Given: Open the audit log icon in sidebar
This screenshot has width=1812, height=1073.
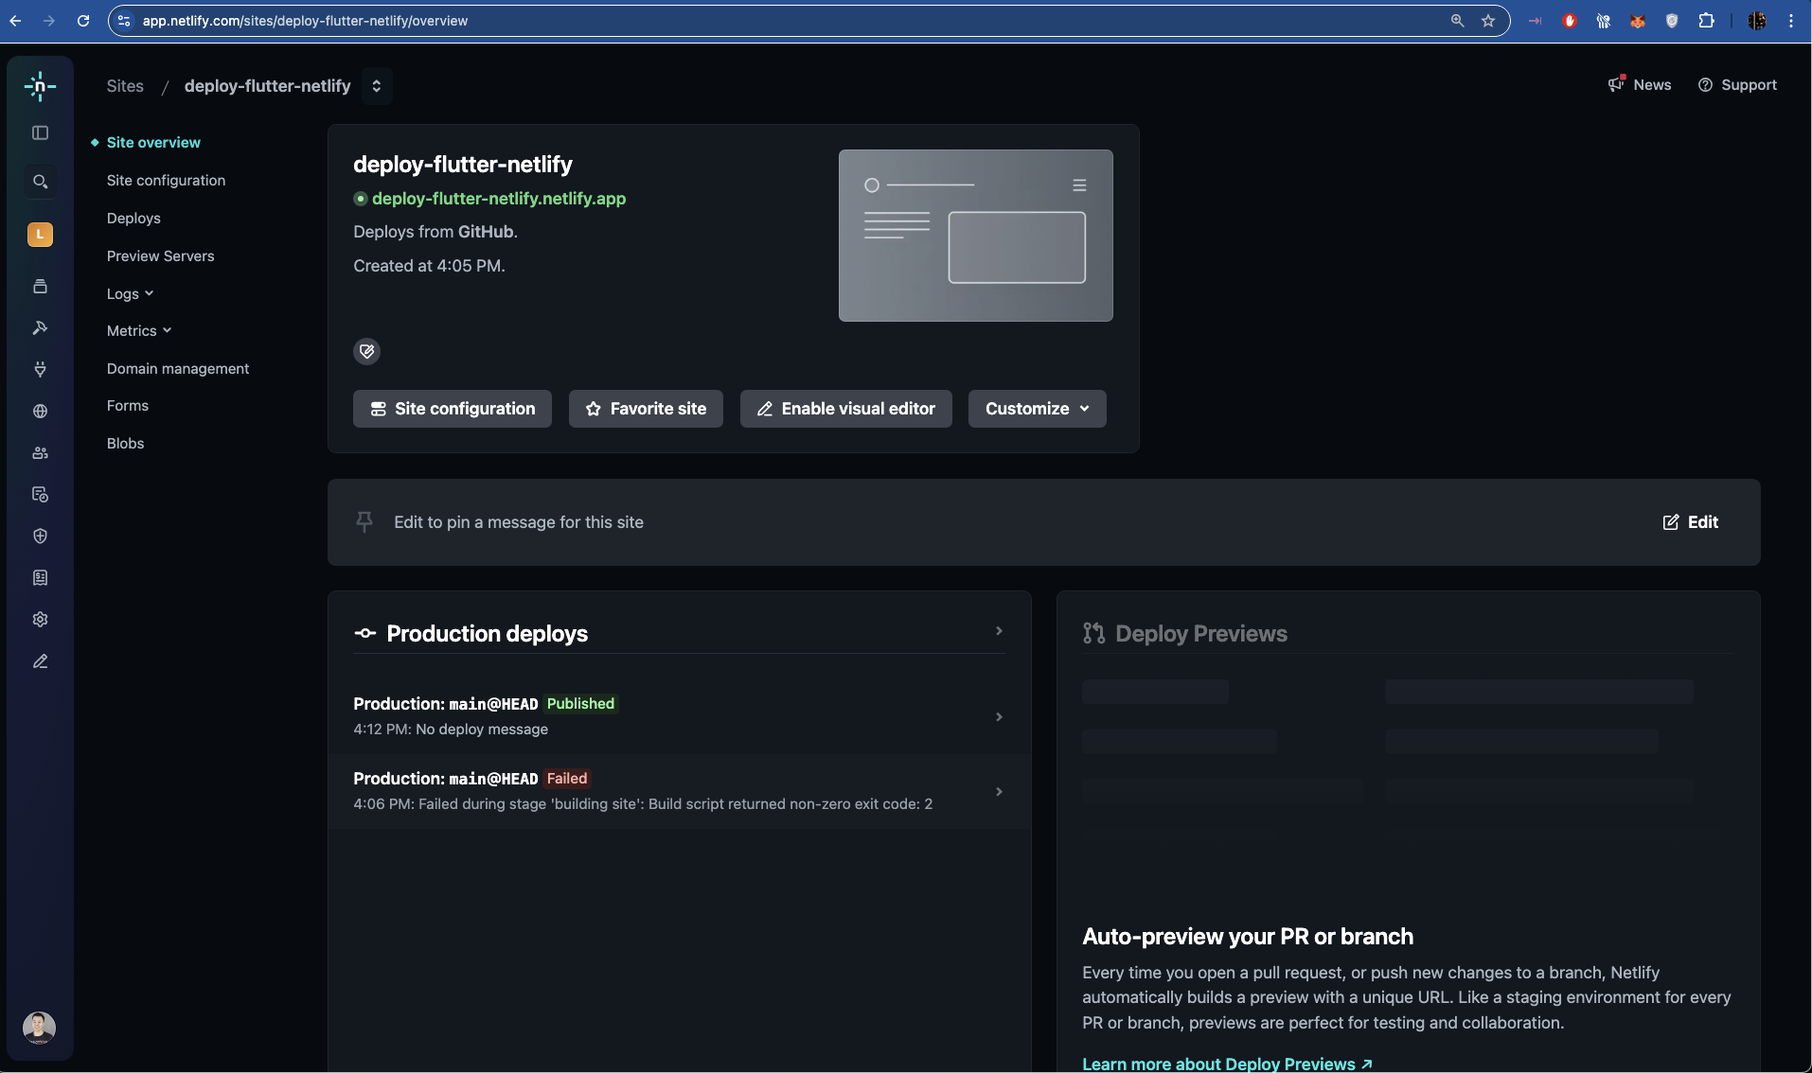Looking at the screenshot, I should click(x=40, y=495).
